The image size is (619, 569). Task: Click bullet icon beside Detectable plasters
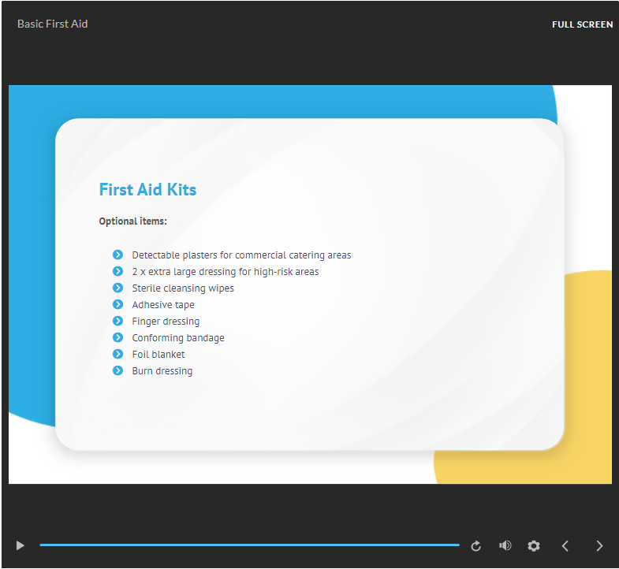pyautogui.click(x=118, y=255)
